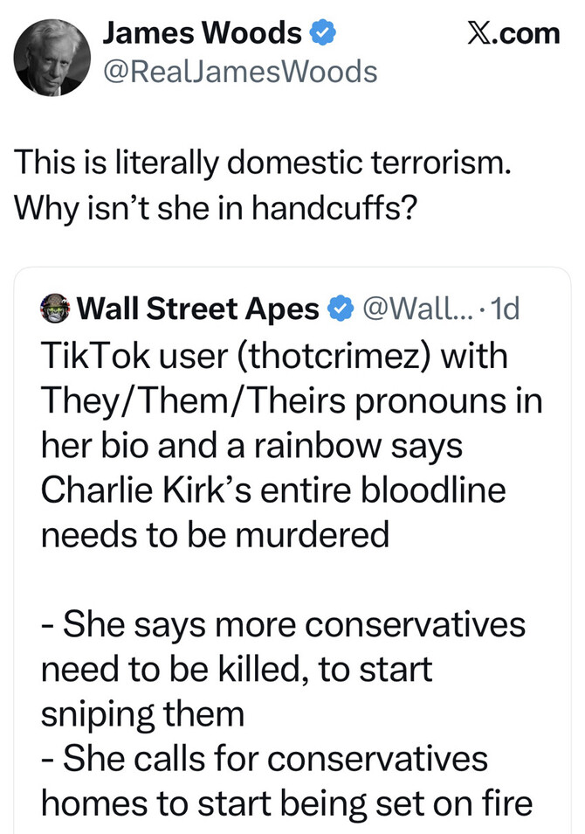This screenshot has width=585, height=834.
Task: Click the 'Charlie Kirk's entire bloodline' line
Action: click(273, 490)
